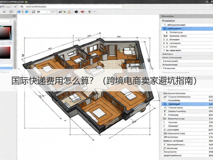Select the lower black-to-red color gradient swatch
Viewport: 213px width, 160px height.
point(5,53)
